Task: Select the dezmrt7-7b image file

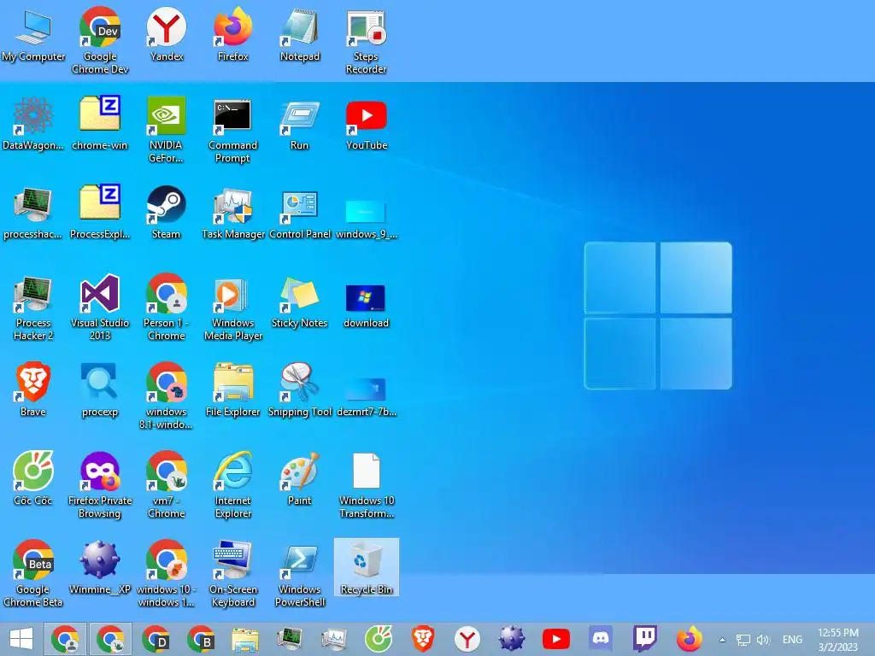Action: [x=366, y=396]
